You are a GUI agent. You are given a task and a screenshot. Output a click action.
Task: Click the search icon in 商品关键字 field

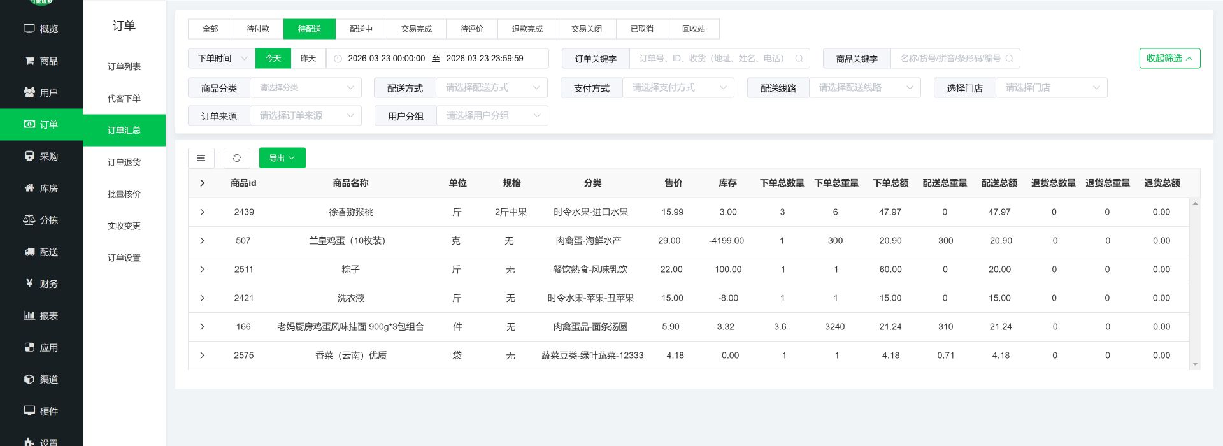[x=1009, y=58]
